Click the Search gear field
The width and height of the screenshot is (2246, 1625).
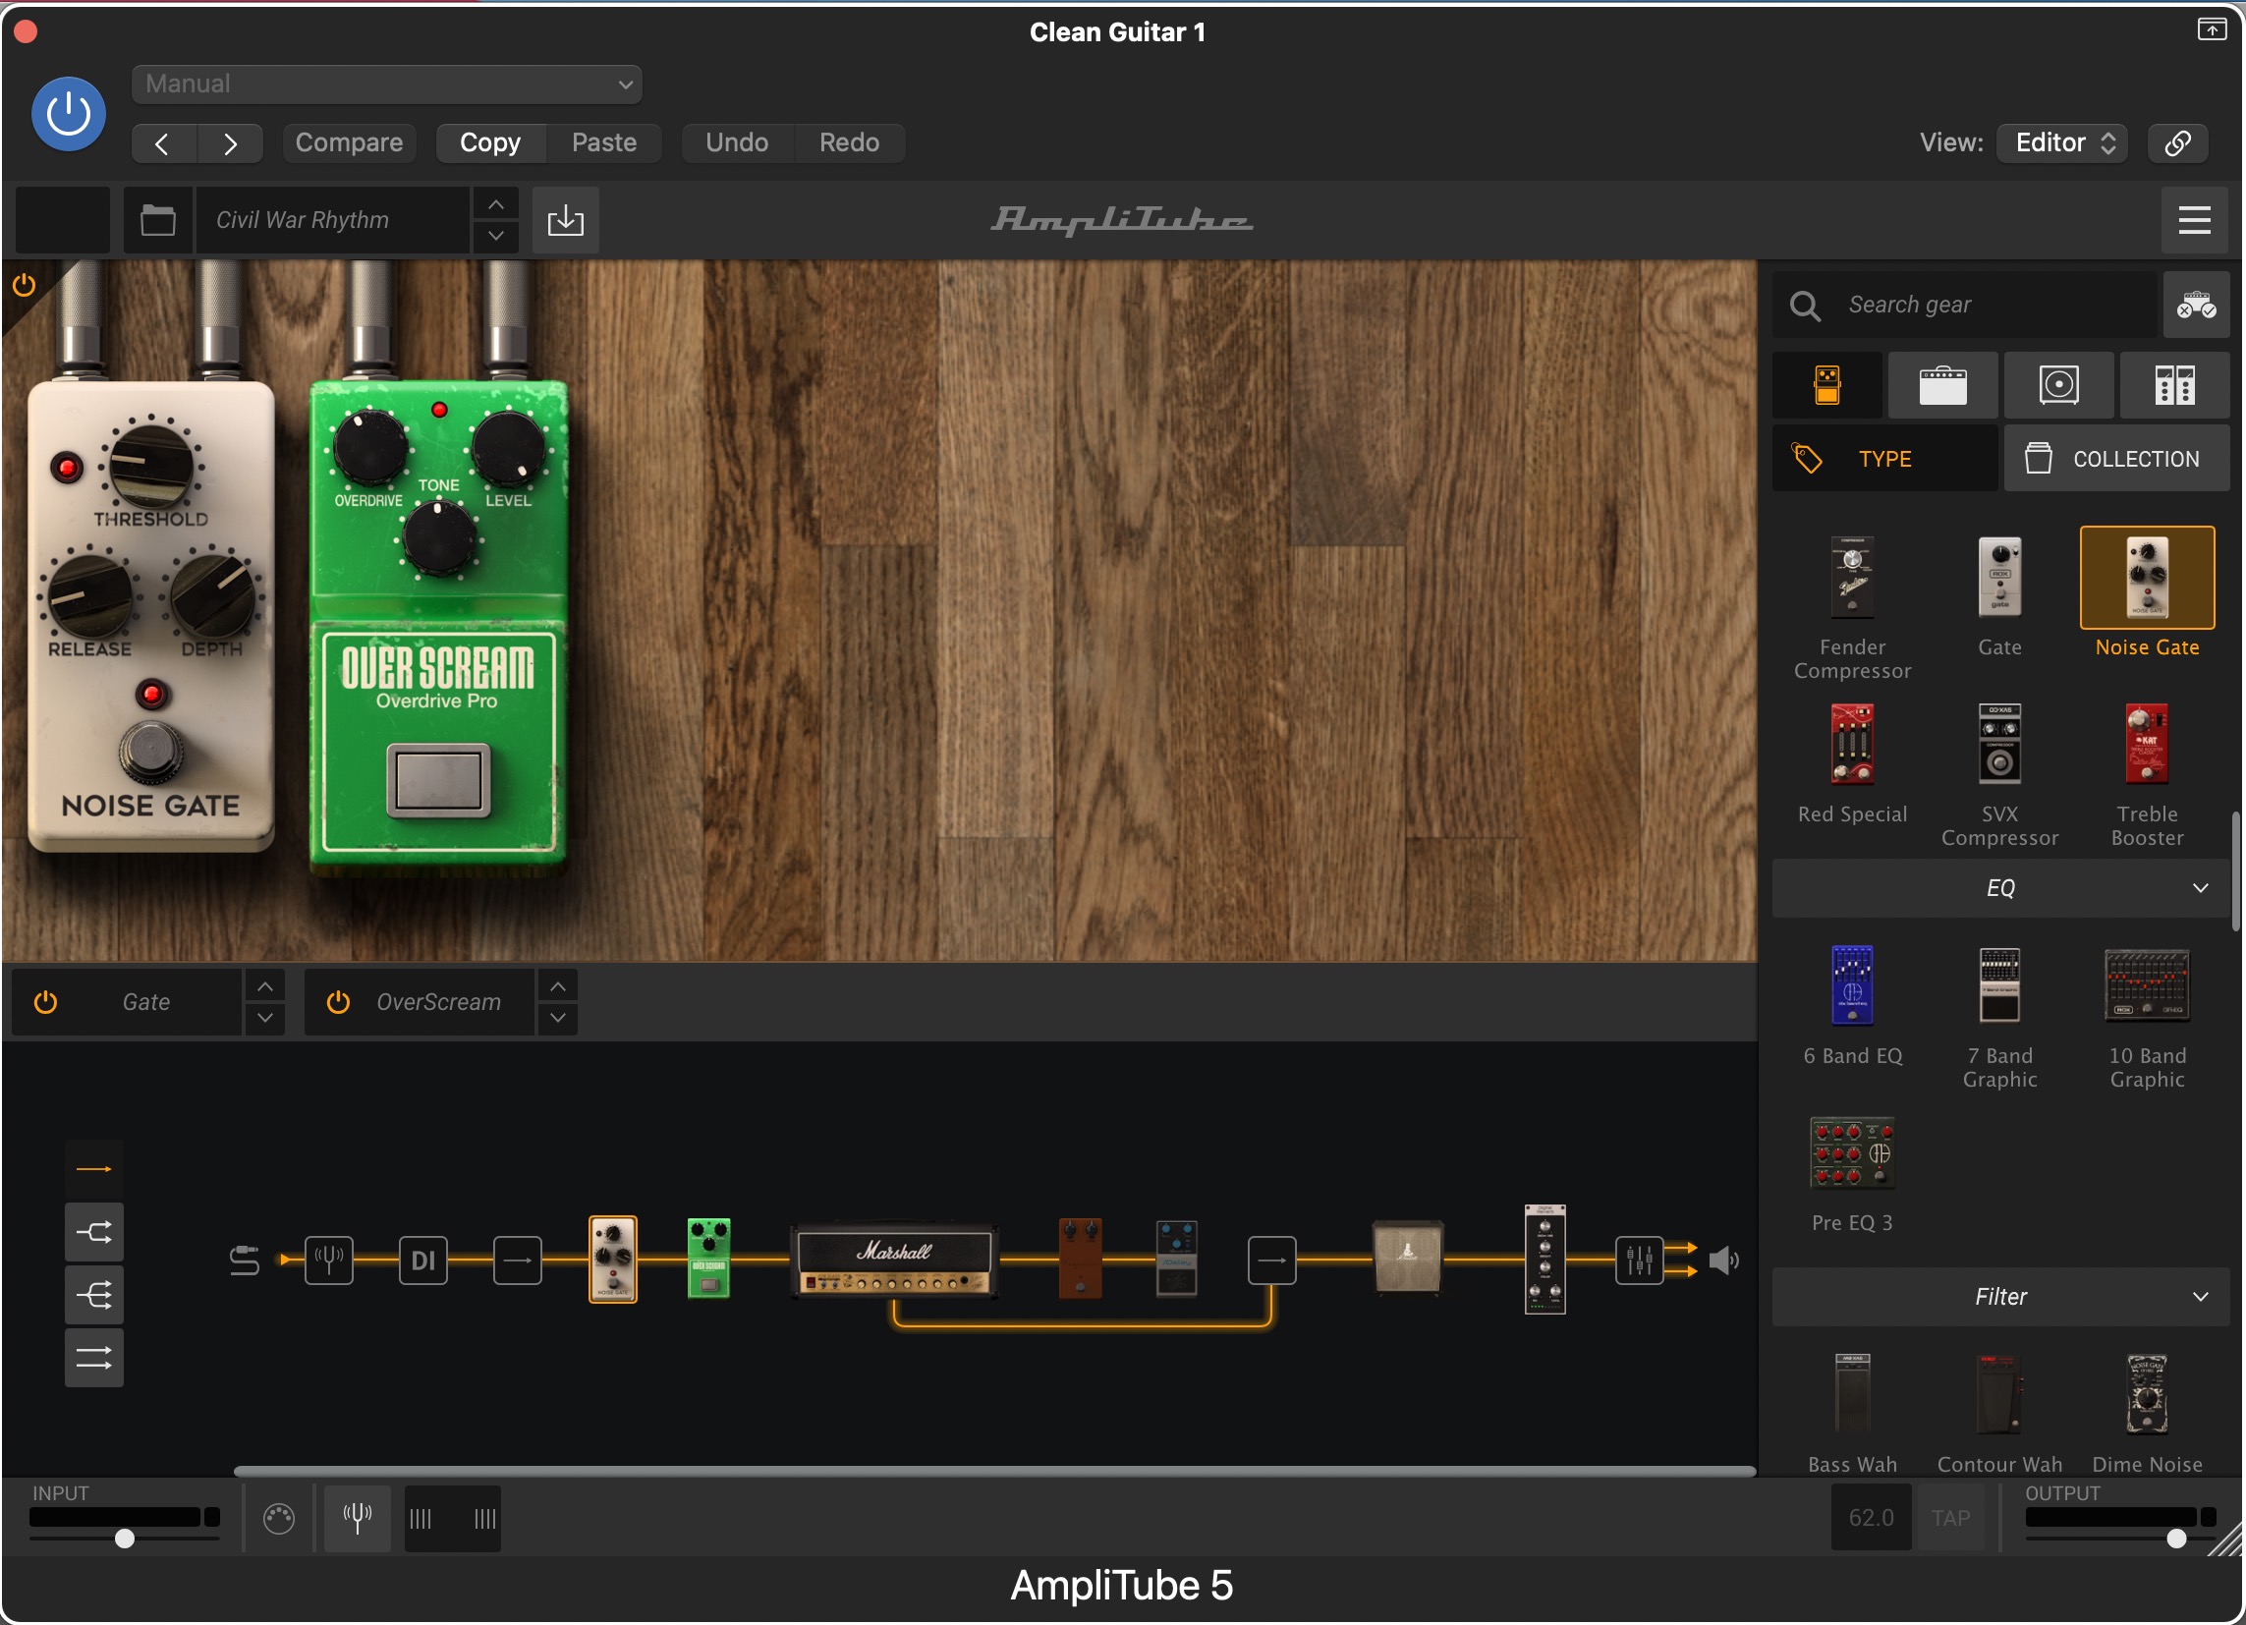coord(1966,305)
